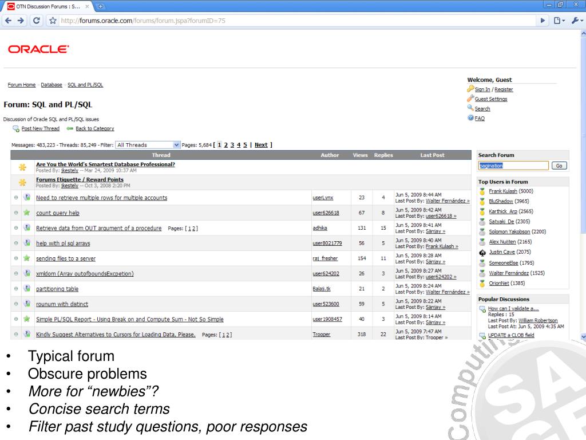586x440 pixels.
Task: Reload the page with refresh icon
Action: [36, 21]
